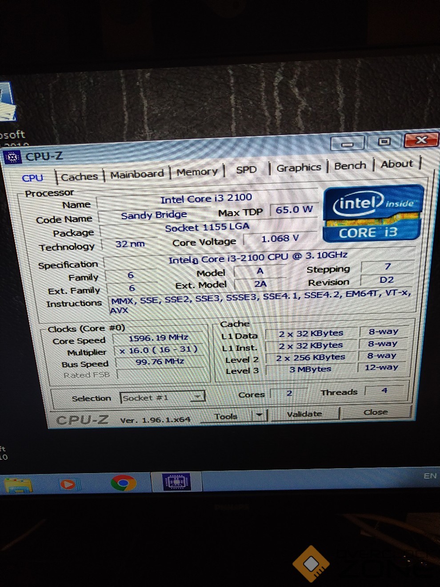Click the L1 Data 2 x 32 KBytes value
440x587 pixels.
point(311,334)
